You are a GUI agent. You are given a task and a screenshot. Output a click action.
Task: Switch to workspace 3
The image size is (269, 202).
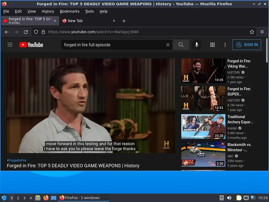click(24, 198)
